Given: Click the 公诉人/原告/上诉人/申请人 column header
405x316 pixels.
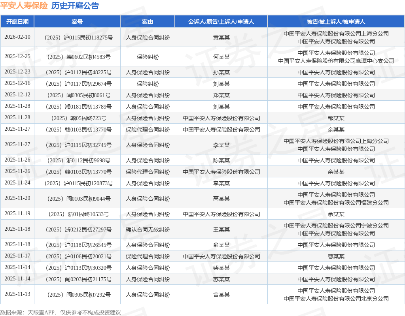Looking at the screenshot, I should point(221,22).
